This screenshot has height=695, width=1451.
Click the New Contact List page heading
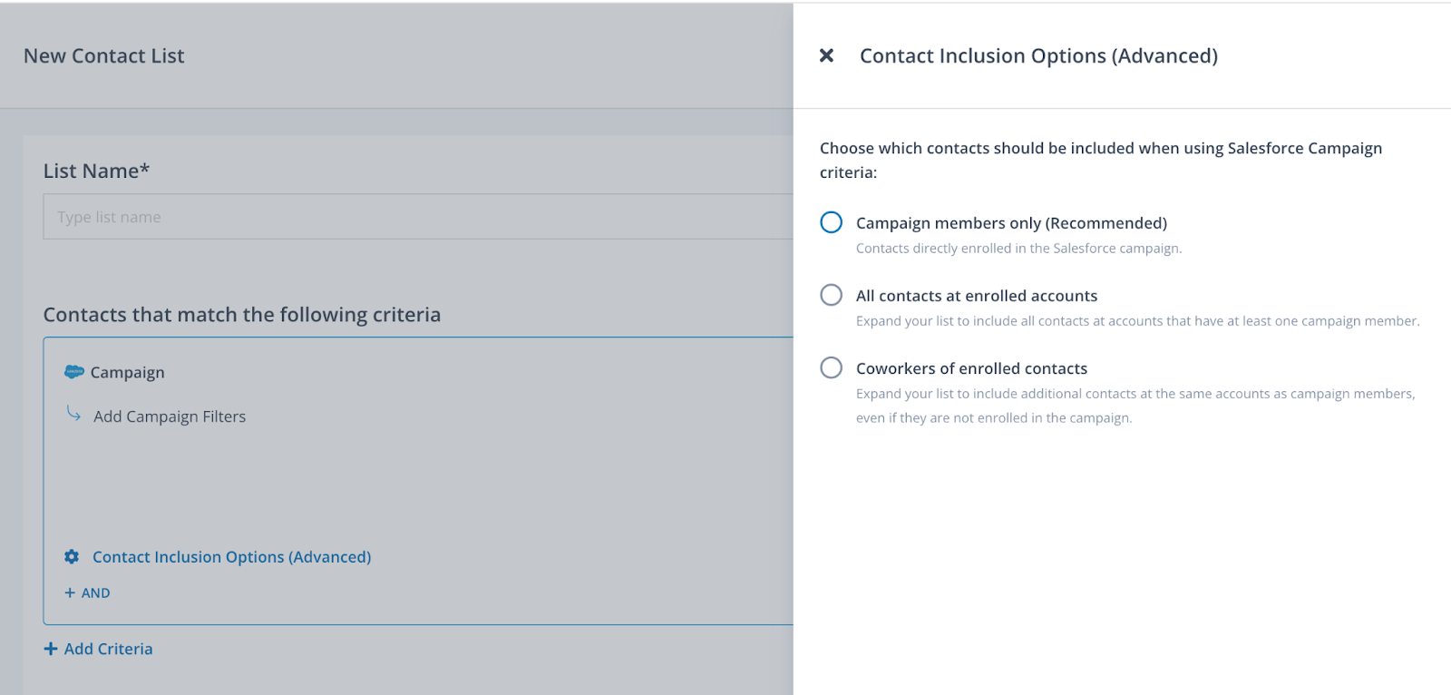tap(104, 56)
